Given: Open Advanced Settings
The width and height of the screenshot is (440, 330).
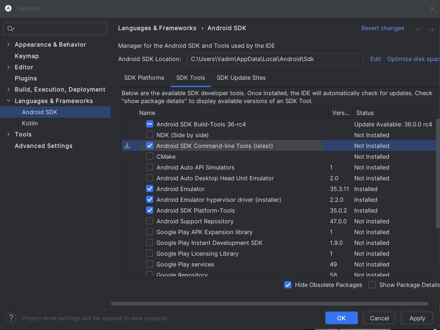Looking at the screenshot, I should (x=43, y=146).
